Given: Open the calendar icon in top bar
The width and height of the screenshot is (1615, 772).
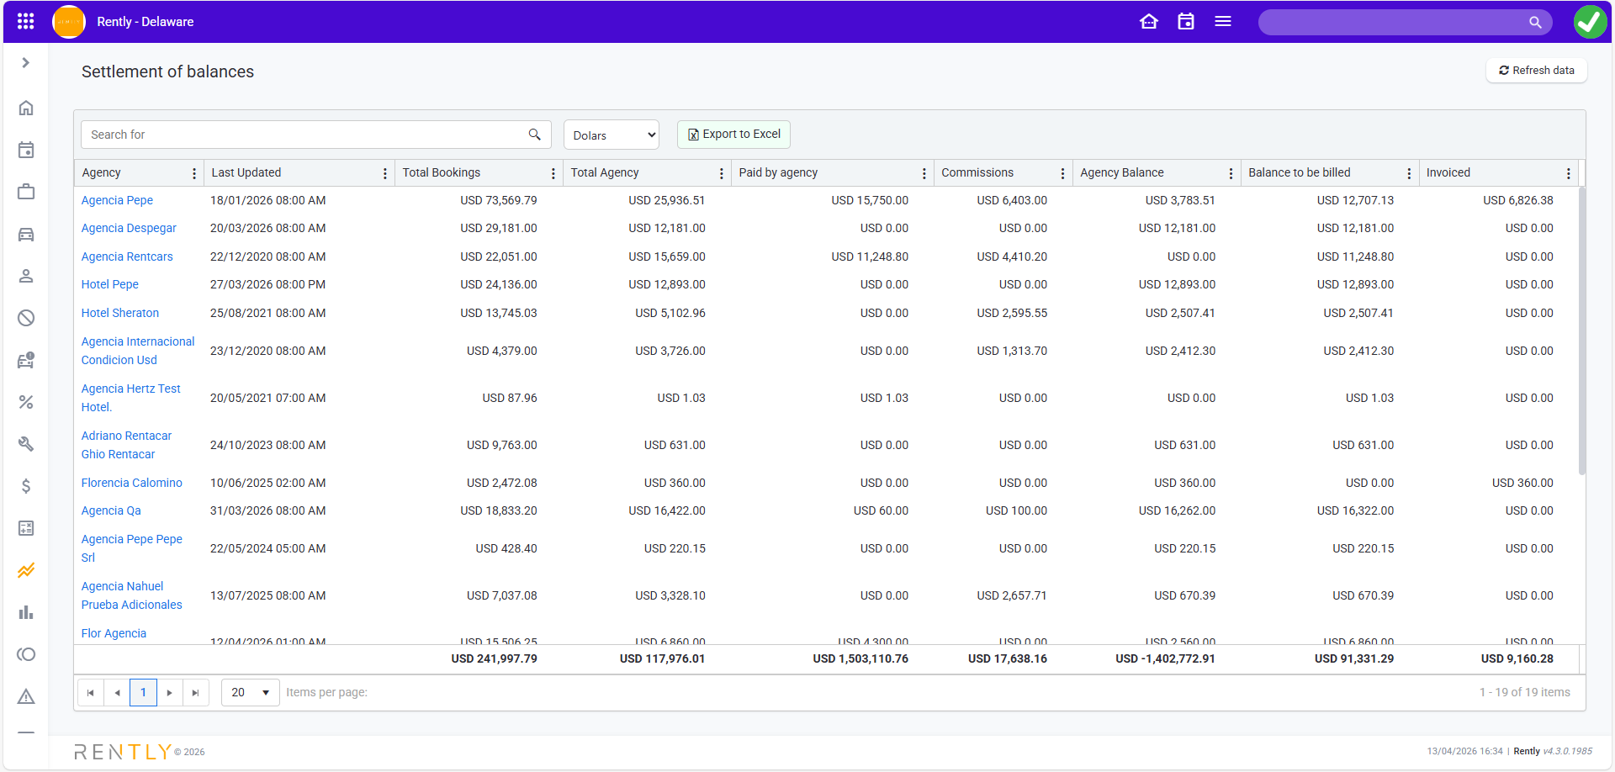Looking at the screenshot, I should pyautogui.click(x=1186, y=22).
